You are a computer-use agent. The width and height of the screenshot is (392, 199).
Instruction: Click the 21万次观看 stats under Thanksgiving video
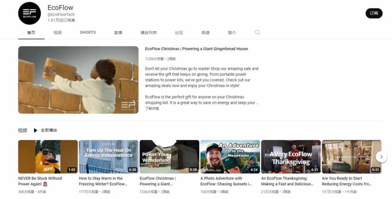(276, 192)
